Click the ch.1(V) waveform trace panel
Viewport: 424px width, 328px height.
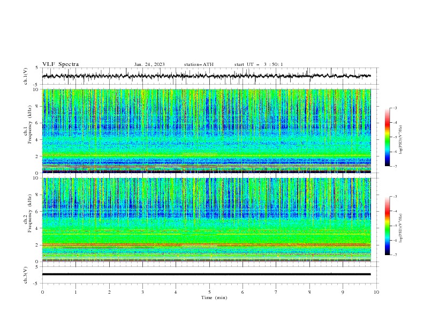point(210,76)
